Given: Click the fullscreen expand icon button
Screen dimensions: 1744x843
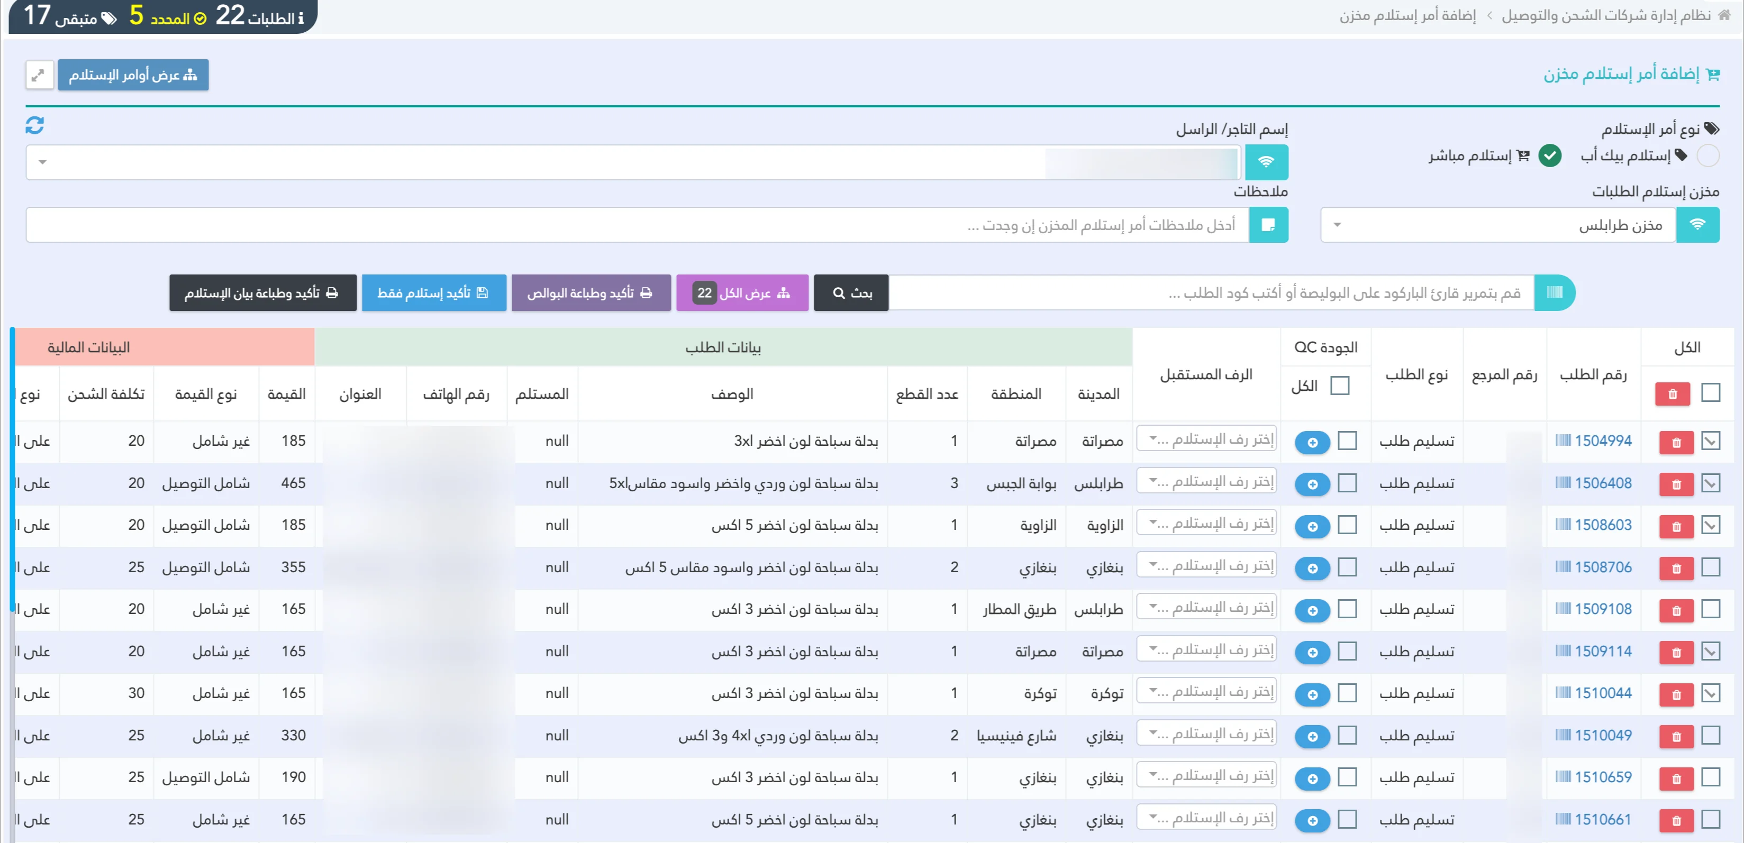Looking at the screenshot, I should coord(39,75).
